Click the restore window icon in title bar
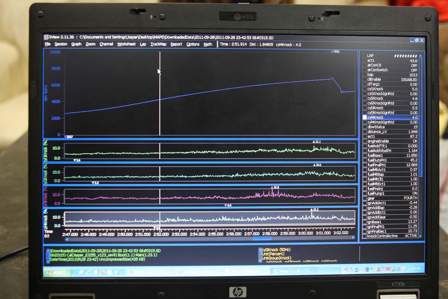Viewport: 448px width, 299px height. pyautogui.click(x=417, y=40)
